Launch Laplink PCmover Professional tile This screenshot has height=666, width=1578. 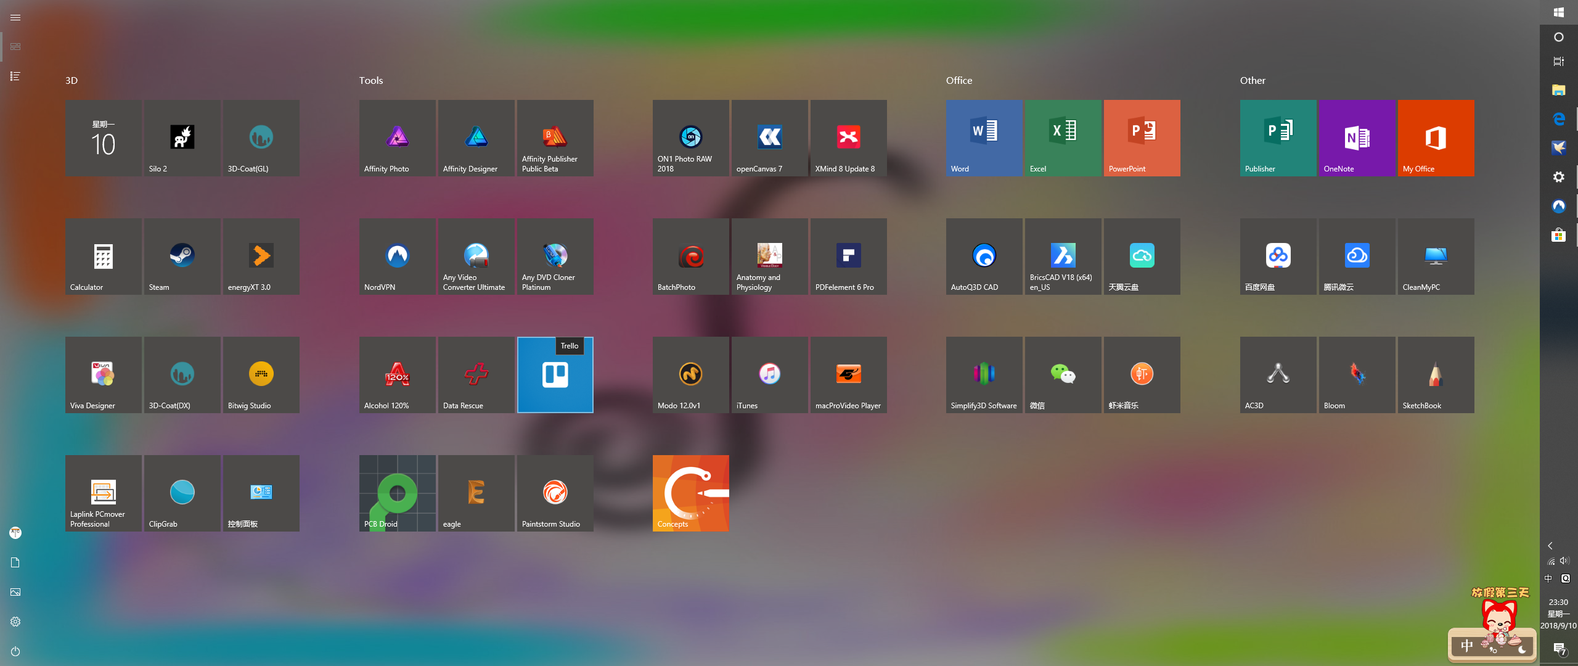pyautogui.click(x=103, y=493)
